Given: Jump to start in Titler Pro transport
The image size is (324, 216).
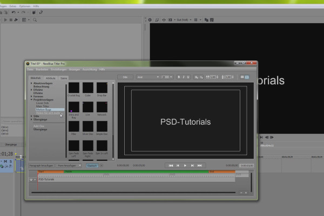Looking at the screenshot, I should [171, 166].
